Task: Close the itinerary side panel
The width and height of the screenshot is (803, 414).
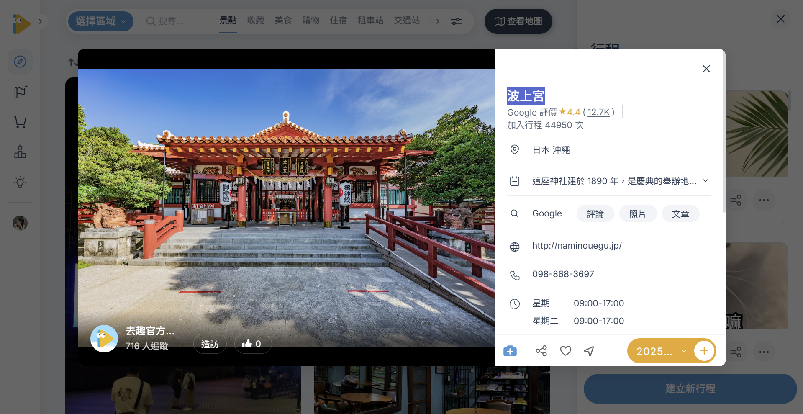Action: click(781, 19)
